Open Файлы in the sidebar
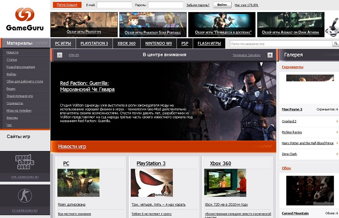 pos(11,74)
